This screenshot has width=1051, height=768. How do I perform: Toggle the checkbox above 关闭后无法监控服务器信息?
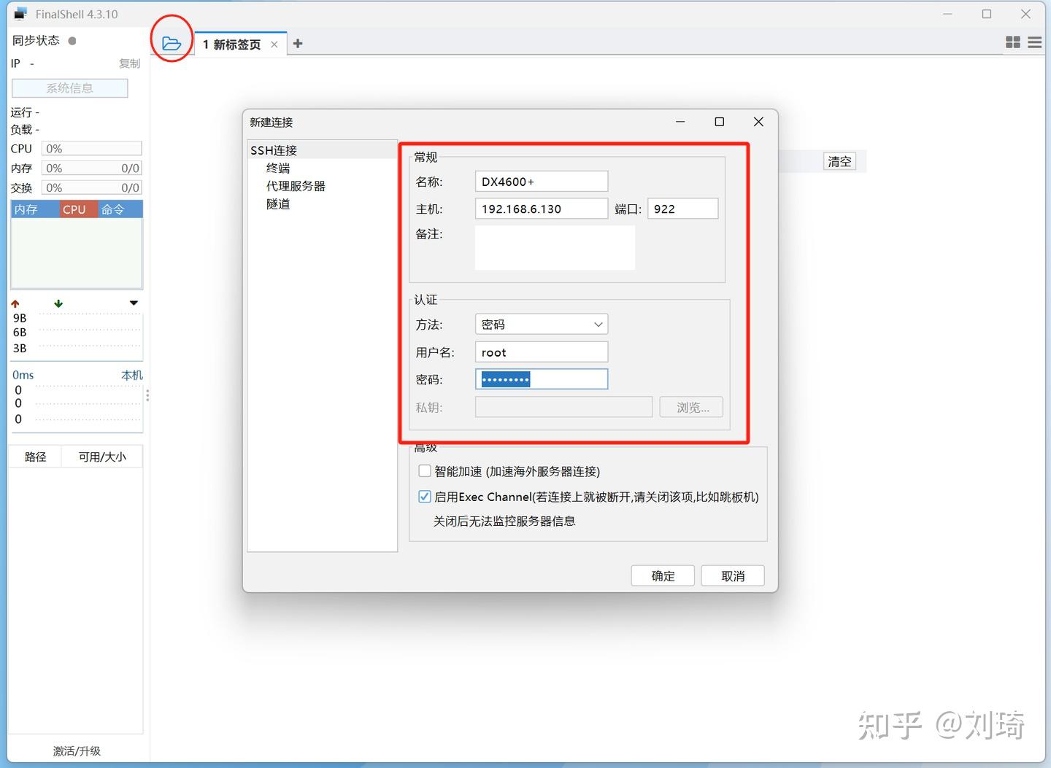424,497
